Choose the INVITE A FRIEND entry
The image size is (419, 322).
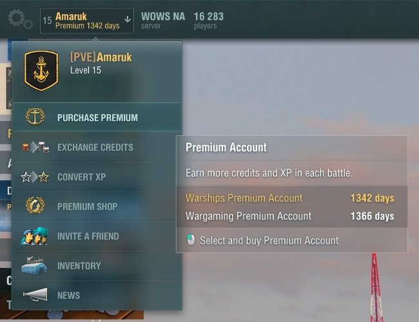click(x=97, y=236)
